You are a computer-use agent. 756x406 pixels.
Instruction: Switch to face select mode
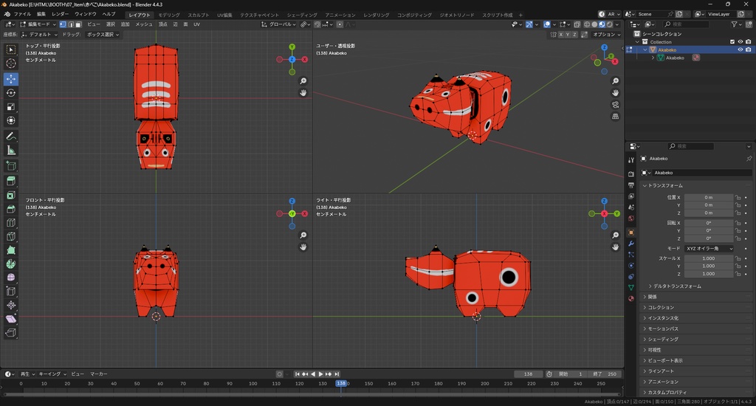point(78,24)
